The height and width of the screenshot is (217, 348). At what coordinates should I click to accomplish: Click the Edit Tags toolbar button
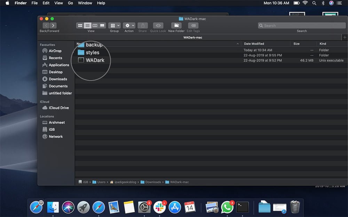click(193, 25)
